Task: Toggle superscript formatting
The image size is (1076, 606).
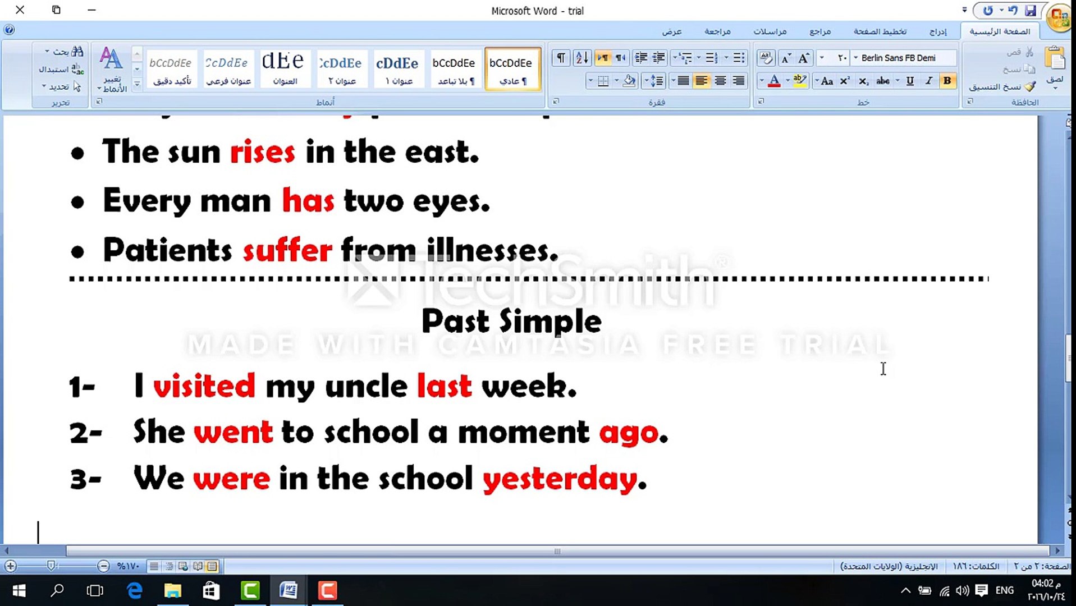Action: [845, 81]
